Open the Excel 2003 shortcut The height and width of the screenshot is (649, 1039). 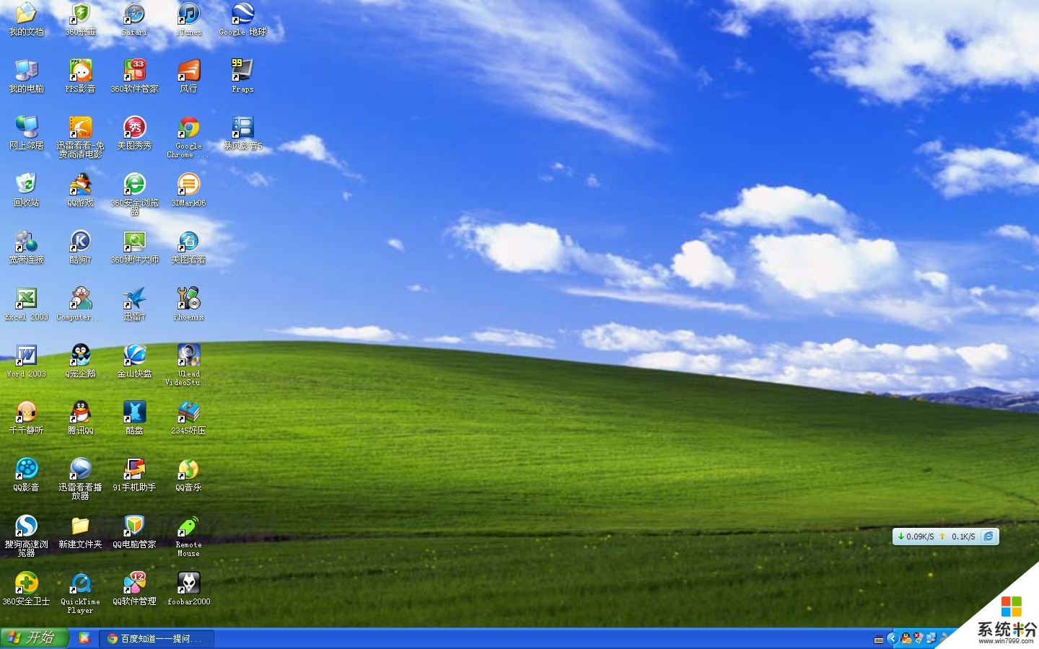coord(26,299)
